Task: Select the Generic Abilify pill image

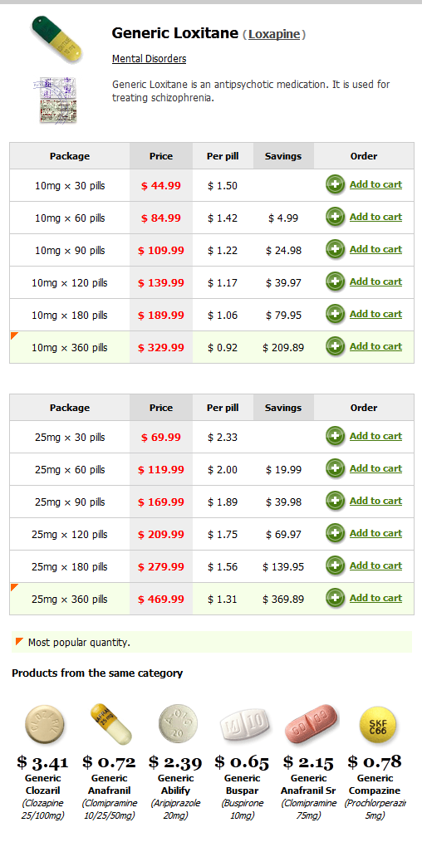Action: point(178,724)
